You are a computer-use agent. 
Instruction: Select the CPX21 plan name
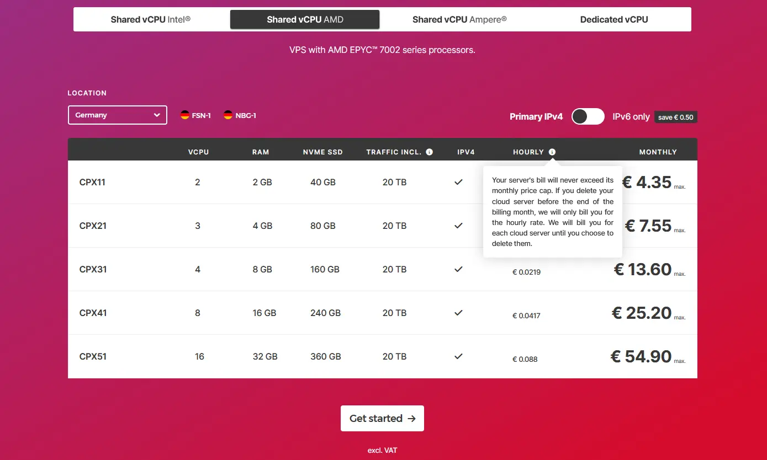pyautogui.click(x=93, y=226)
